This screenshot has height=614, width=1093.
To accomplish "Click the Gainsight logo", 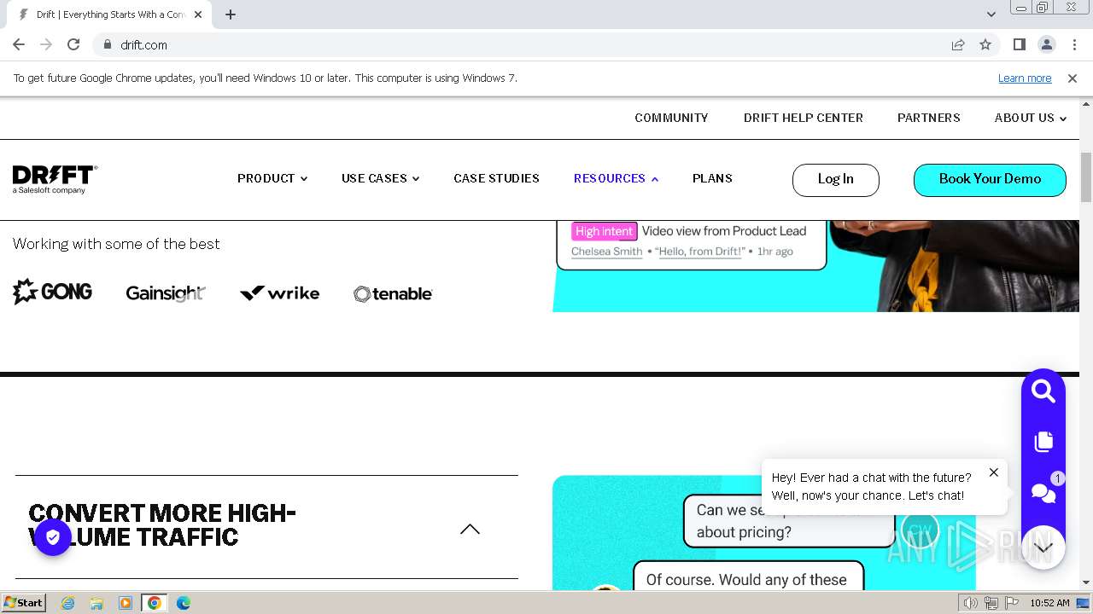I will tap(166, 293).
